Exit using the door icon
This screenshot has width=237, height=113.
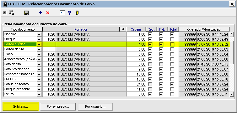click(77, 13)
